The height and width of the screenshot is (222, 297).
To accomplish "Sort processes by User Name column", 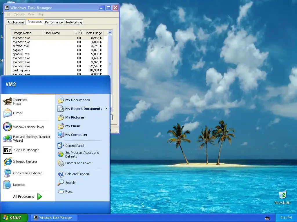I will point(57,33).
